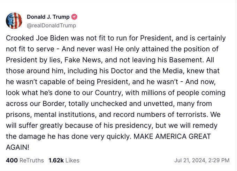Click the "Crooked Joe Biden" opening words
Screen dimensions: 237x171
[x=31, y=38]
